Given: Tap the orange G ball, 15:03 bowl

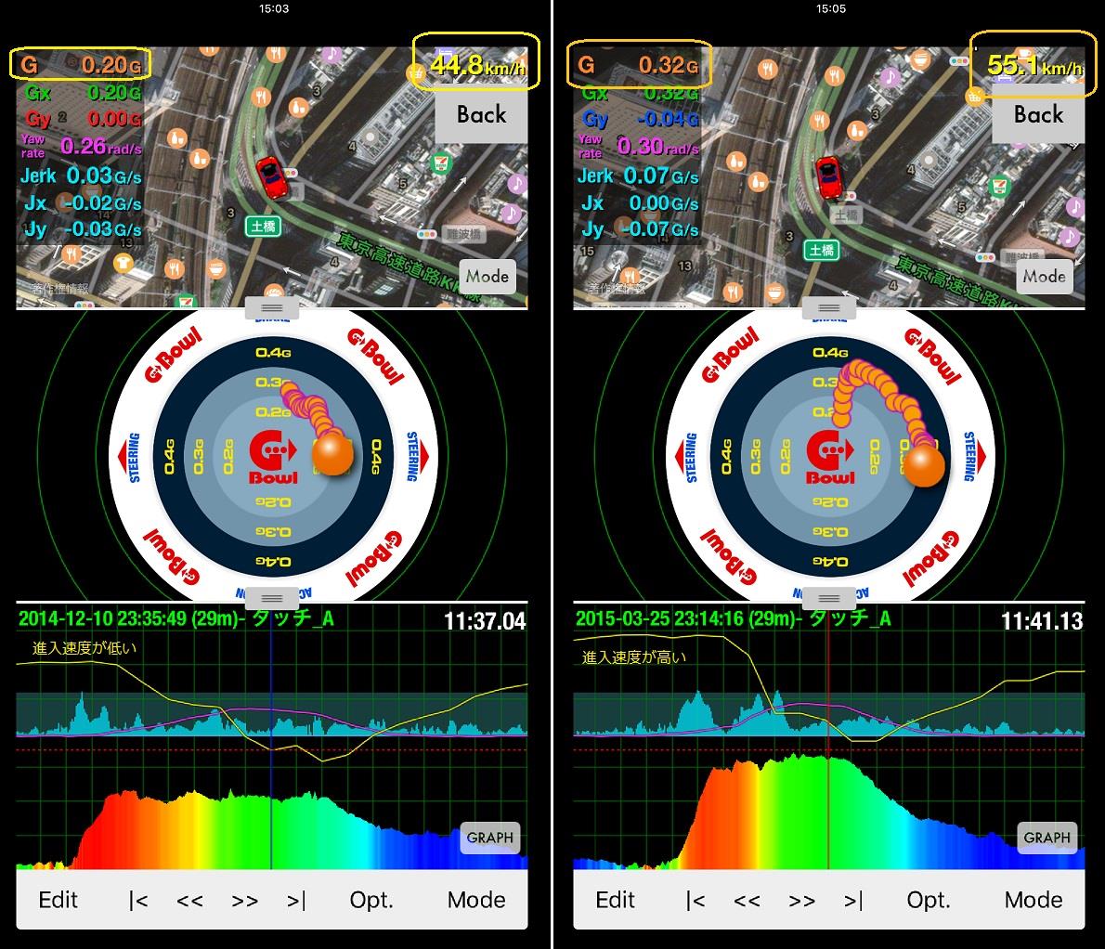Looking at the screenshot, I should coord(331,454).
